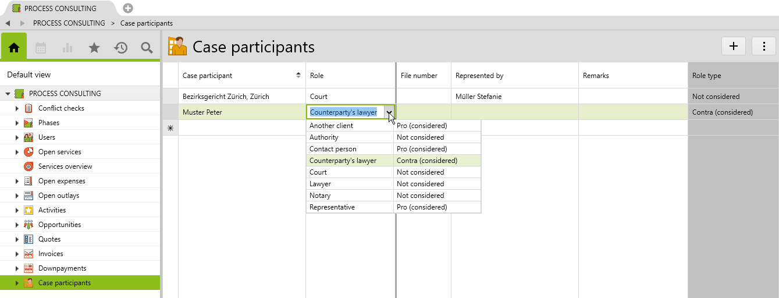The width and height of the screenshot is (779, 298).
Task: Collapse the PROCESS CONSULTING root node
Action: [x=8, y=94]
